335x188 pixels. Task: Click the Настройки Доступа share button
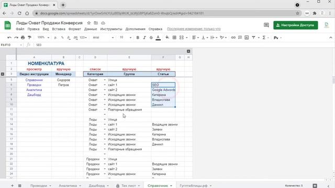coord(295,25)
